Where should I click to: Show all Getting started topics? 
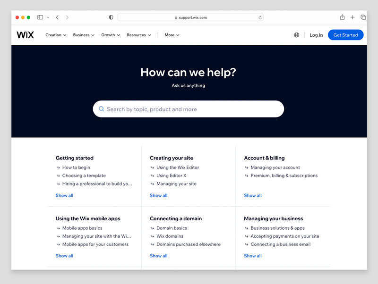pos(64,195)
